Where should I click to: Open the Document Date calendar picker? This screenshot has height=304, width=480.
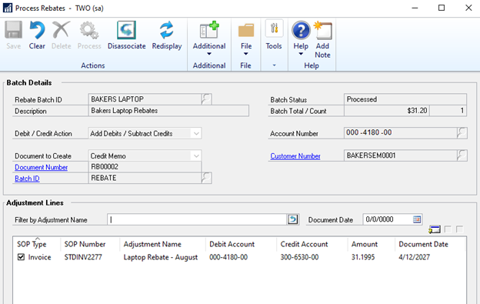pos(417,219)
